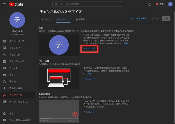Click the progress bar in watermark preview
Viewport: 175px width, 124px height.
pos(59,118)
